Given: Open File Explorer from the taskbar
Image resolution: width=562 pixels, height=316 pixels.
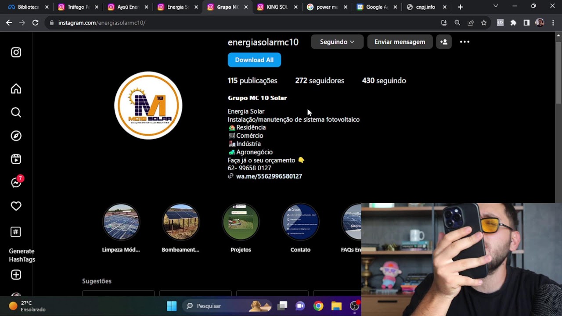Looking at the screenshot, I should [336, 306].
